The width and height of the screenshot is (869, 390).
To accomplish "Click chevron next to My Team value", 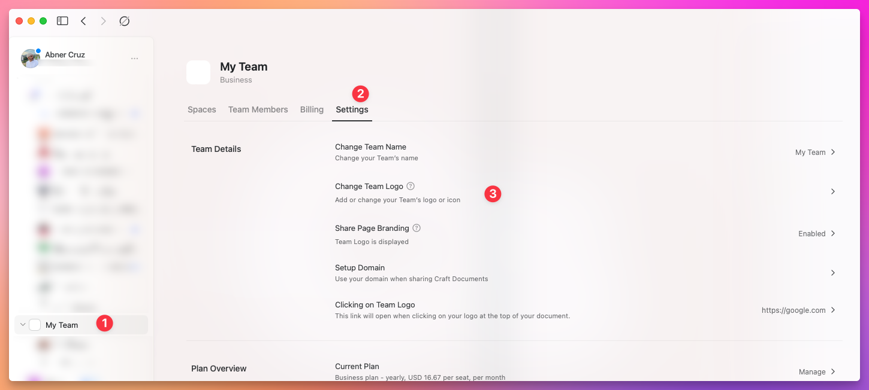I will click(x=832, y=152).
